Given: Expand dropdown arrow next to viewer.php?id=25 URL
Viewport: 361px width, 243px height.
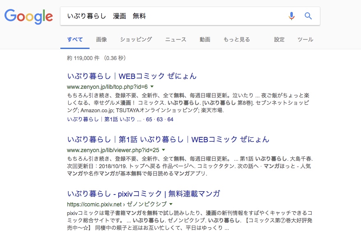Looking at the screenshot, I should coord(163,150).
